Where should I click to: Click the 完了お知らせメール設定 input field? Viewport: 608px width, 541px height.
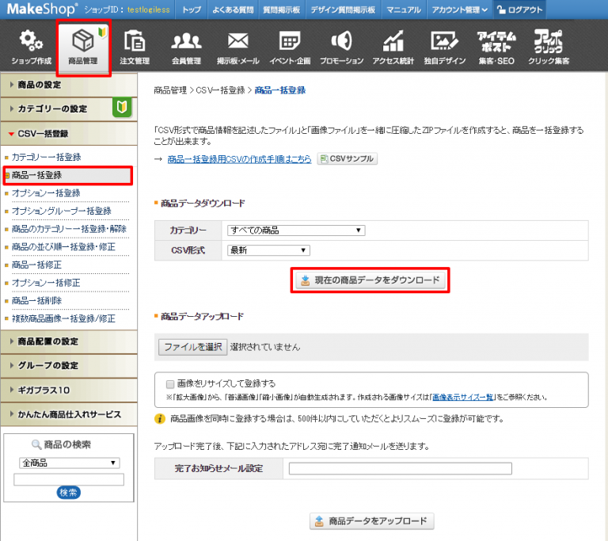pyautogui.click(x=400, y=468)
